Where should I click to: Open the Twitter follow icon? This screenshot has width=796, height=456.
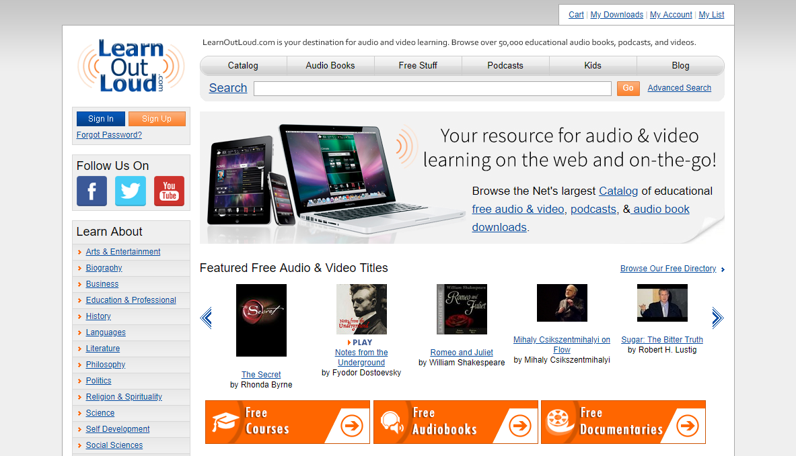pos(131,191)
